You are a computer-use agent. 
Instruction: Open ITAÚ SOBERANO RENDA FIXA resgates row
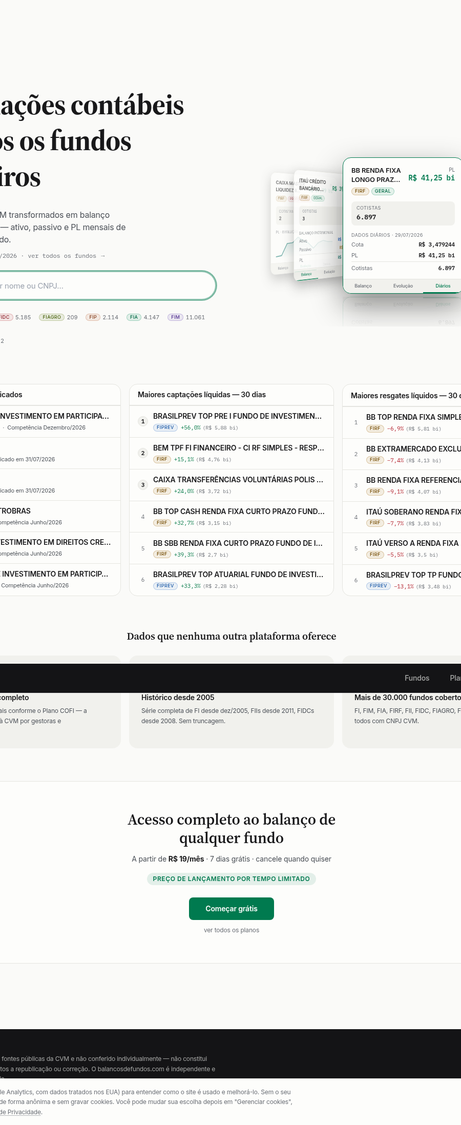pos(402,517)
